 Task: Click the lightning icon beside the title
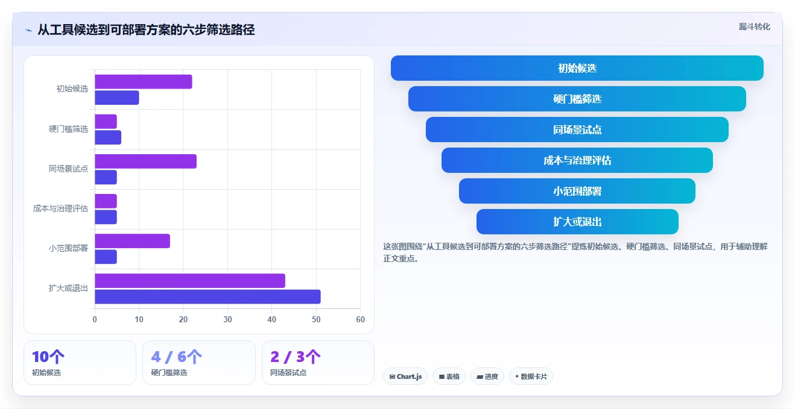28,30
